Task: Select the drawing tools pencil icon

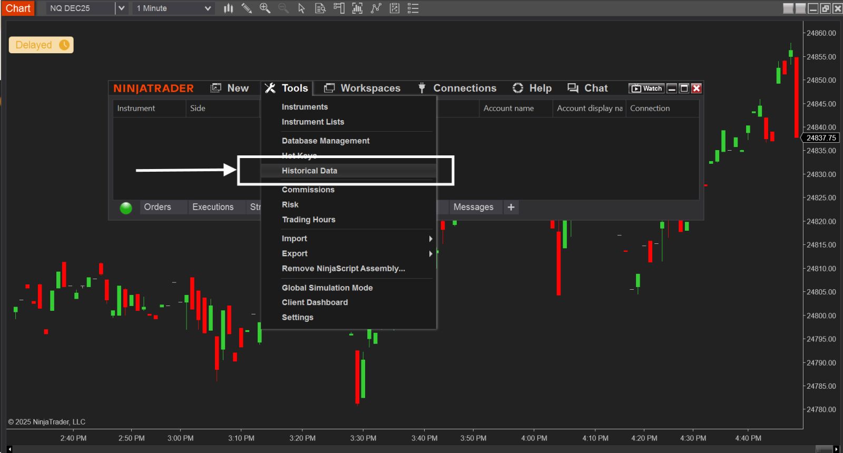Action: point(247,8)
